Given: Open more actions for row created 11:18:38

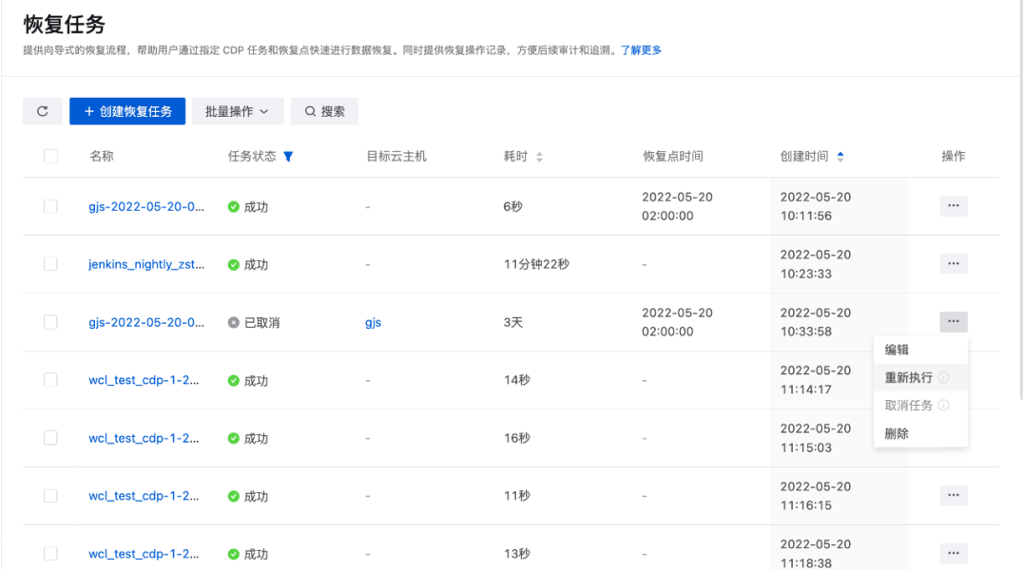Looking at the screenshot, I should tap(954, 554).
